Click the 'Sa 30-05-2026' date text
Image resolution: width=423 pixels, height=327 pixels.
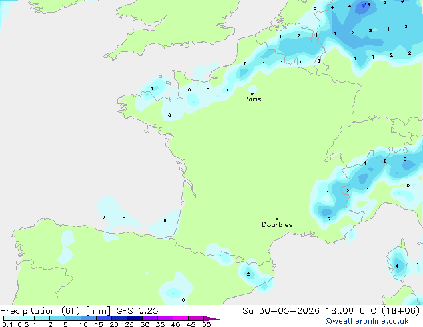(281, 311)
